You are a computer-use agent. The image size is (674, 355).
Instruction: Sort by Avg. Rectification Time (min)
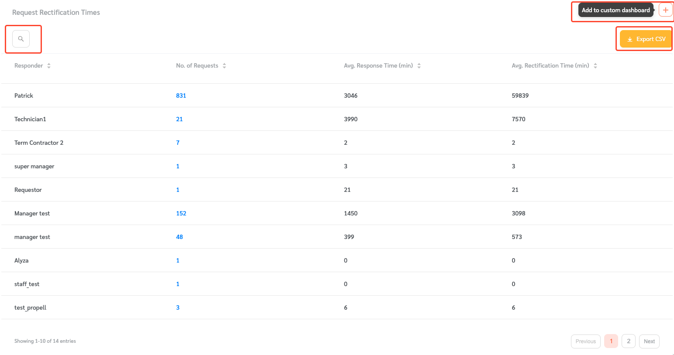click(595, 65)
